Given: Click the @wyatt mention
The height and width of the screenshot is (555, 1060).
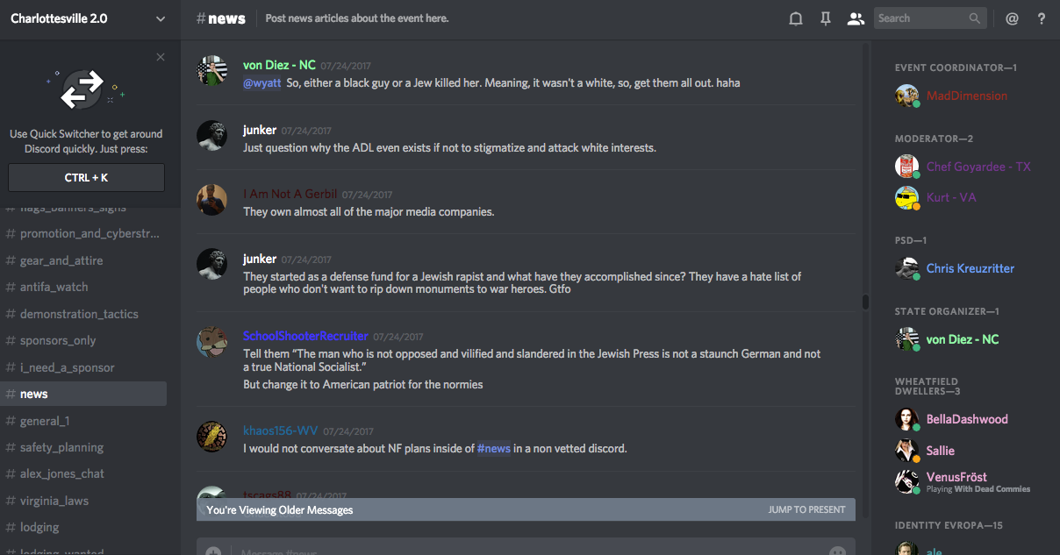Looking at the screenshot, I should point(261,83).
